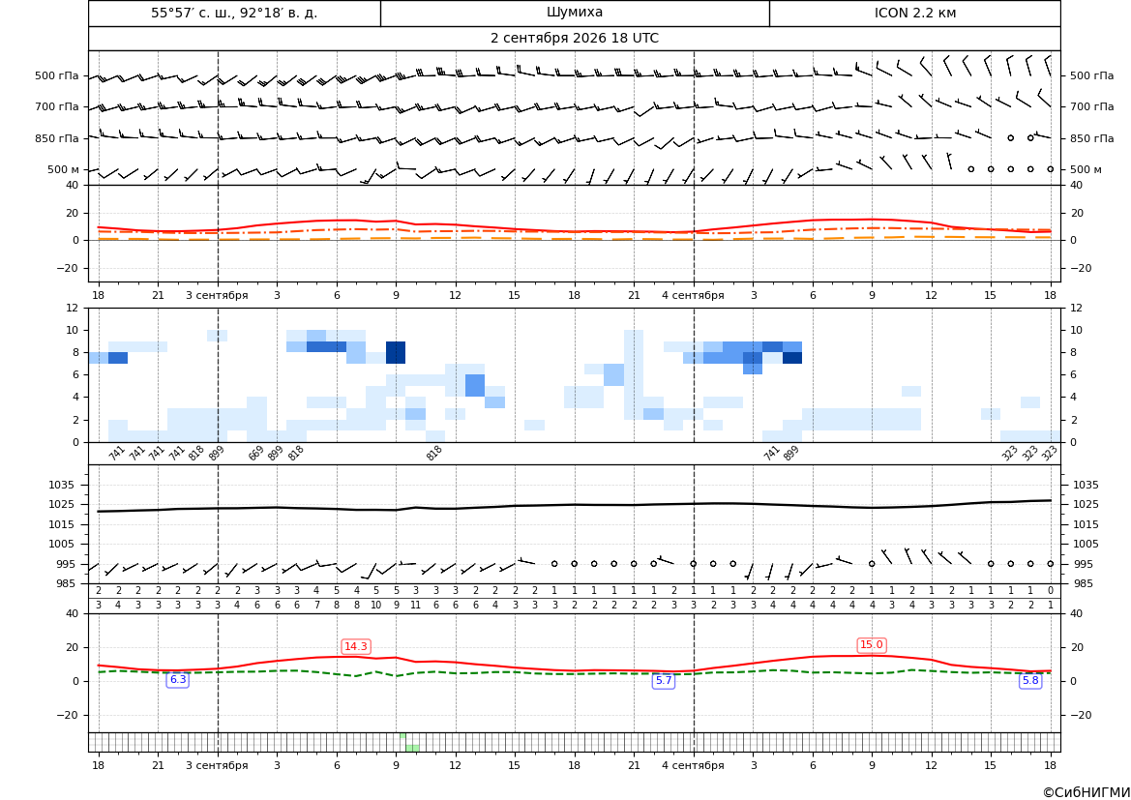
Task: Click the dark blue cloud cell near hour 9
Action: 396,352
